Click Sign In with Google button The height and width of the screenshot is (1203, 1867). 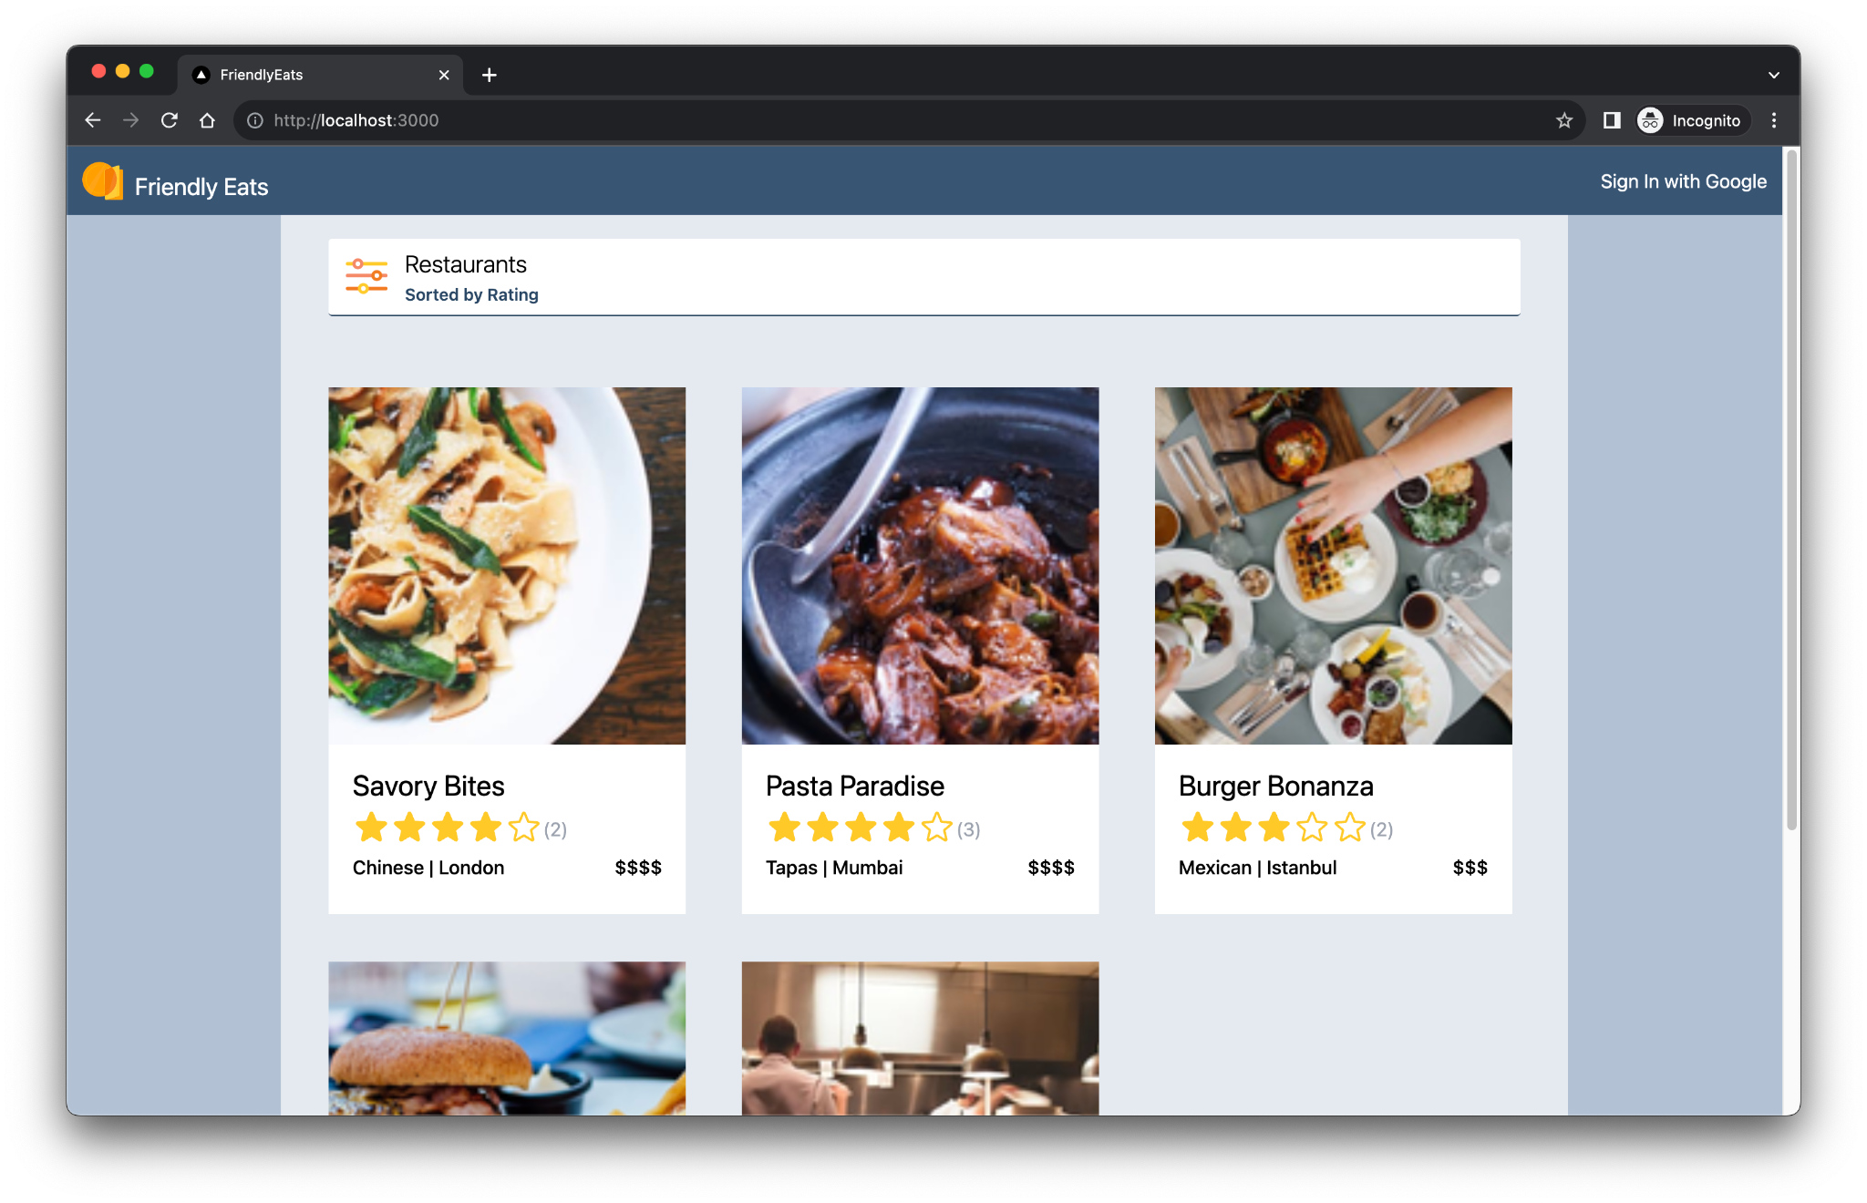pyautogui.click(x=1683, y=181)
